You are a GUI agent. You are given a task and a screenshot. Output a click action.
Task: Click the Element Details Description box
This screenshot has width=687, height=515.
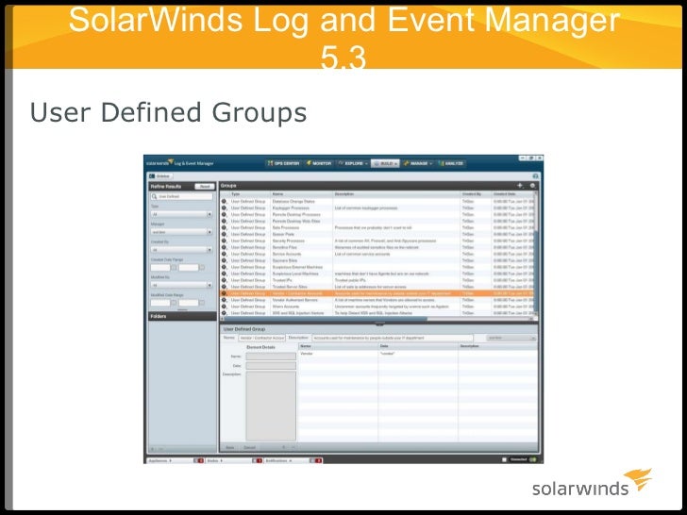tap(271, 406)
